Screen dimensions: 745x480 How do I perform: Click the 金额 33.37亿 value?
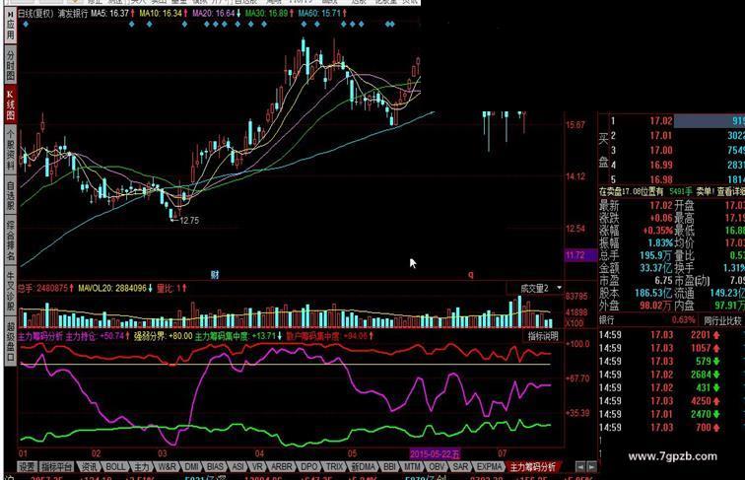pyautogui.click(x=655, y=268)
